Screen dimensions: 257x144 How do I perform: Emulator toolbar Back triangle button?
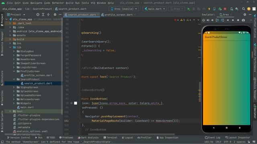click(x=228, y=20)
